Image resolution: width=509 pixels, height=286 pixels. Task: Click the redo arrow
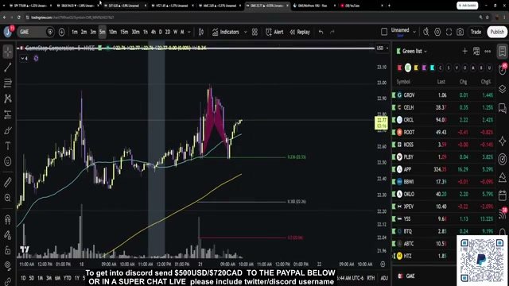coord(332,32)
